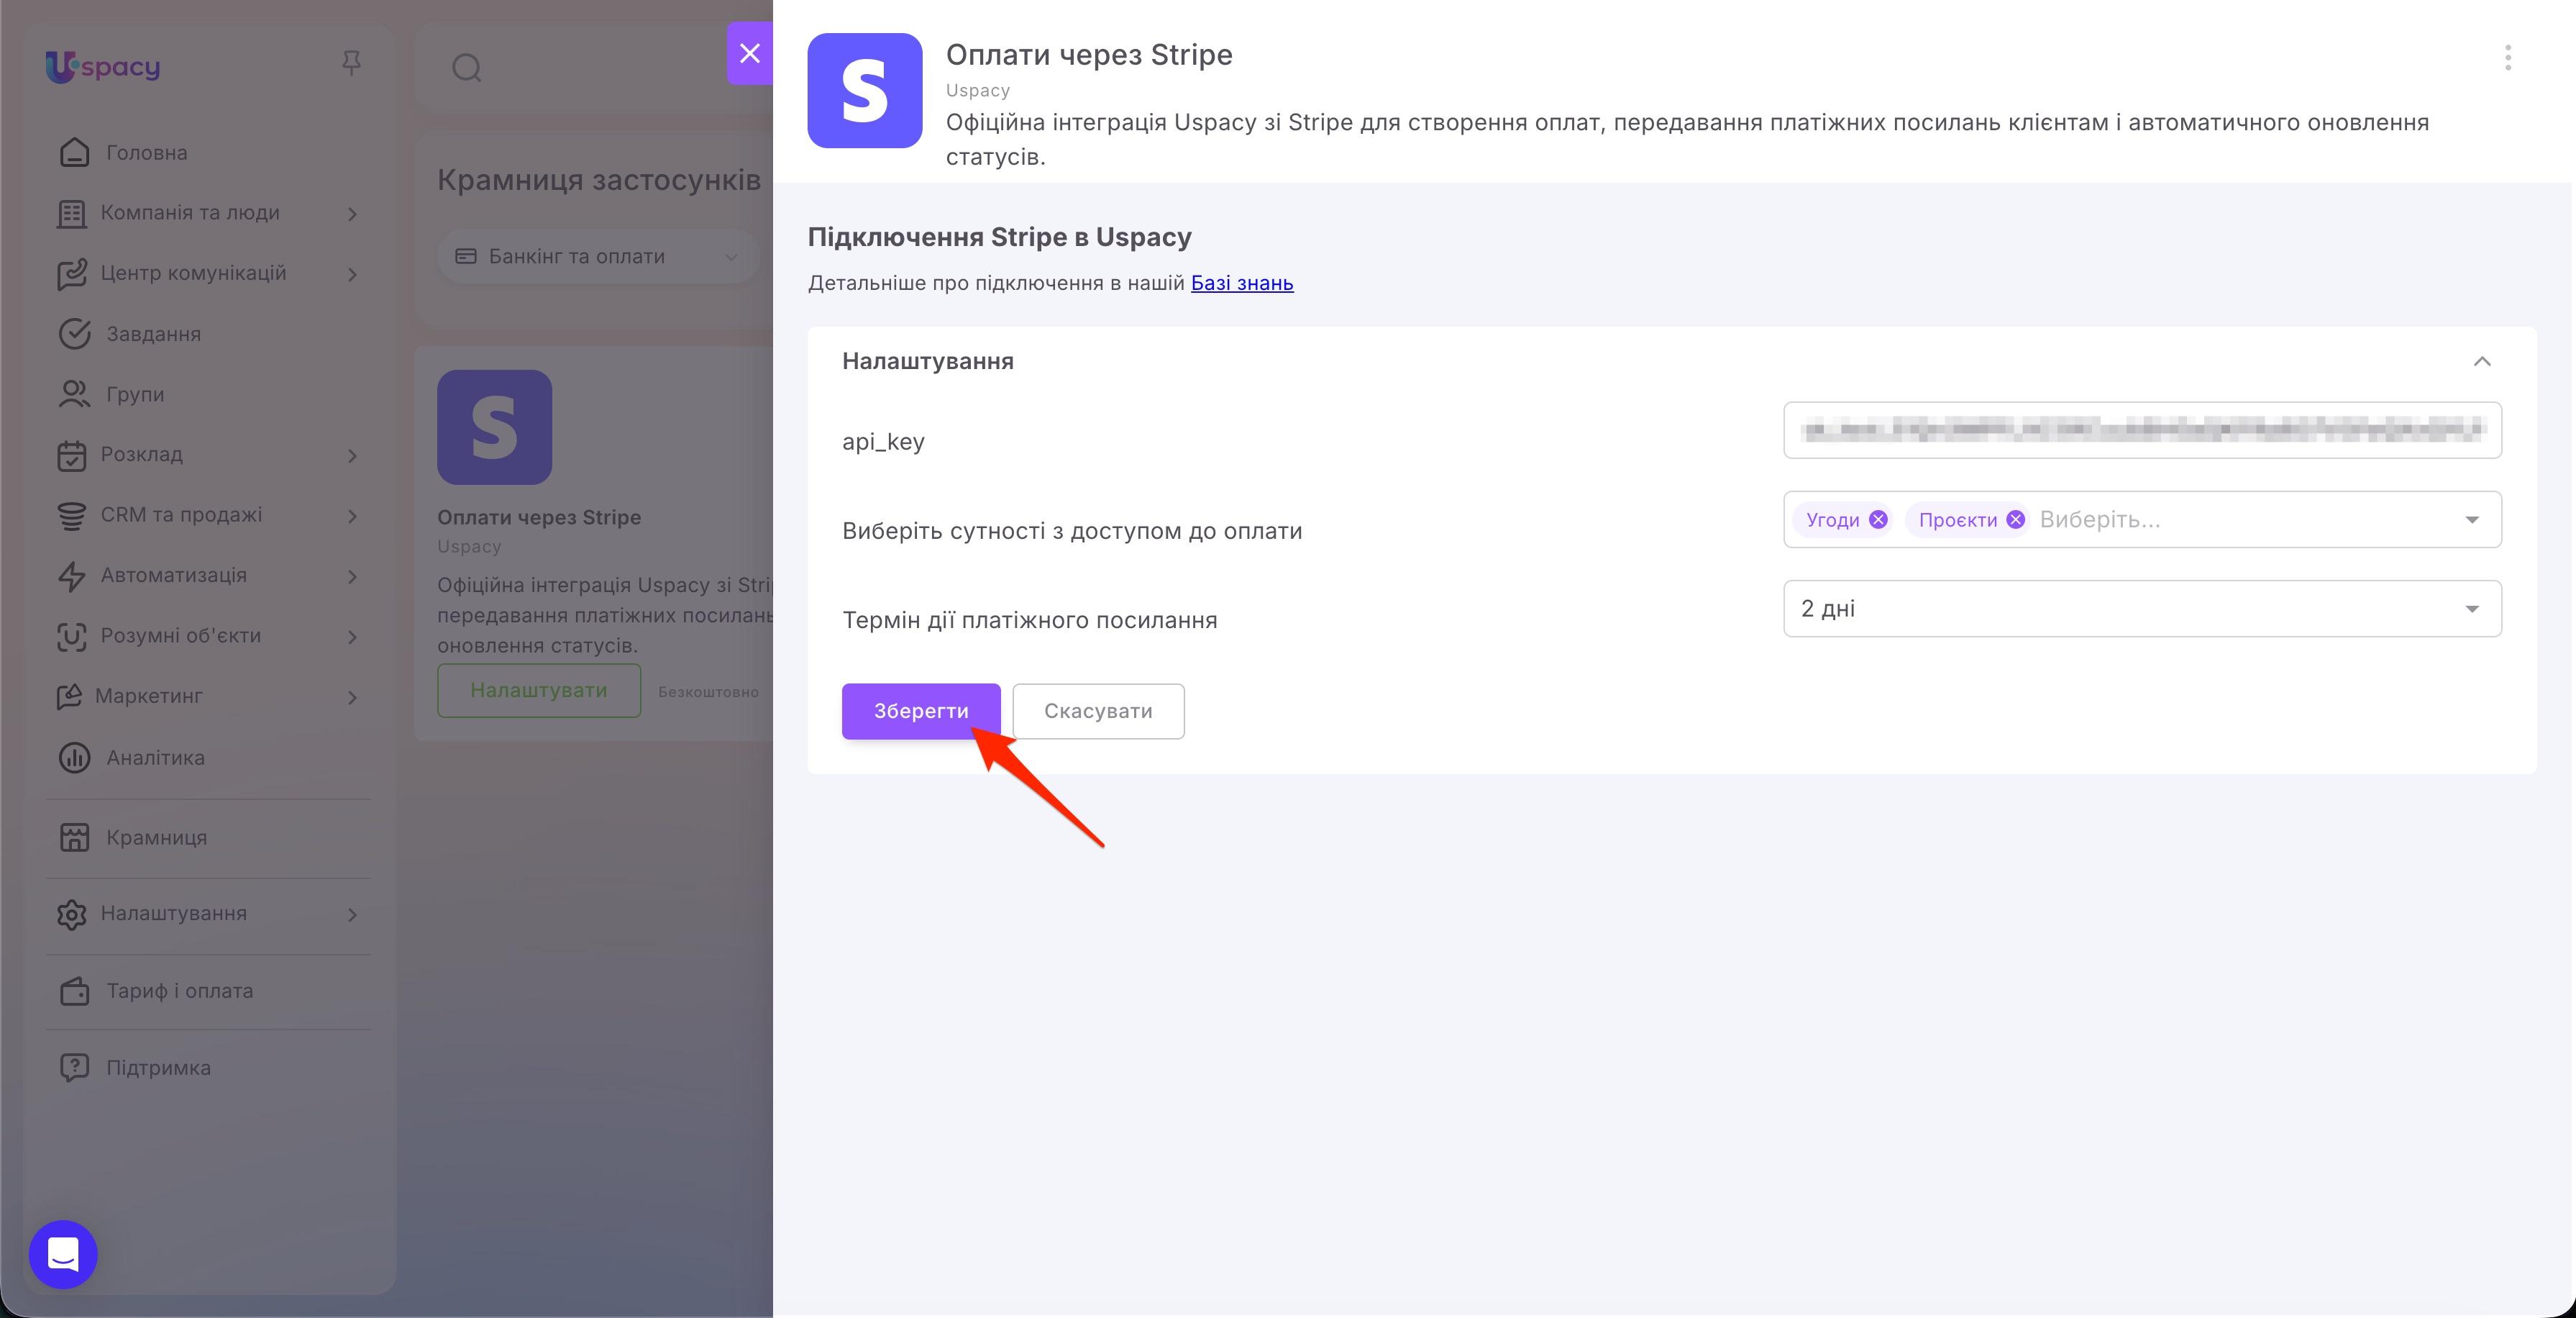Click the Центр комунікацій icon
This screenshot has width=2576, height=1318.
pyautogui.click(x=71, y=274)
